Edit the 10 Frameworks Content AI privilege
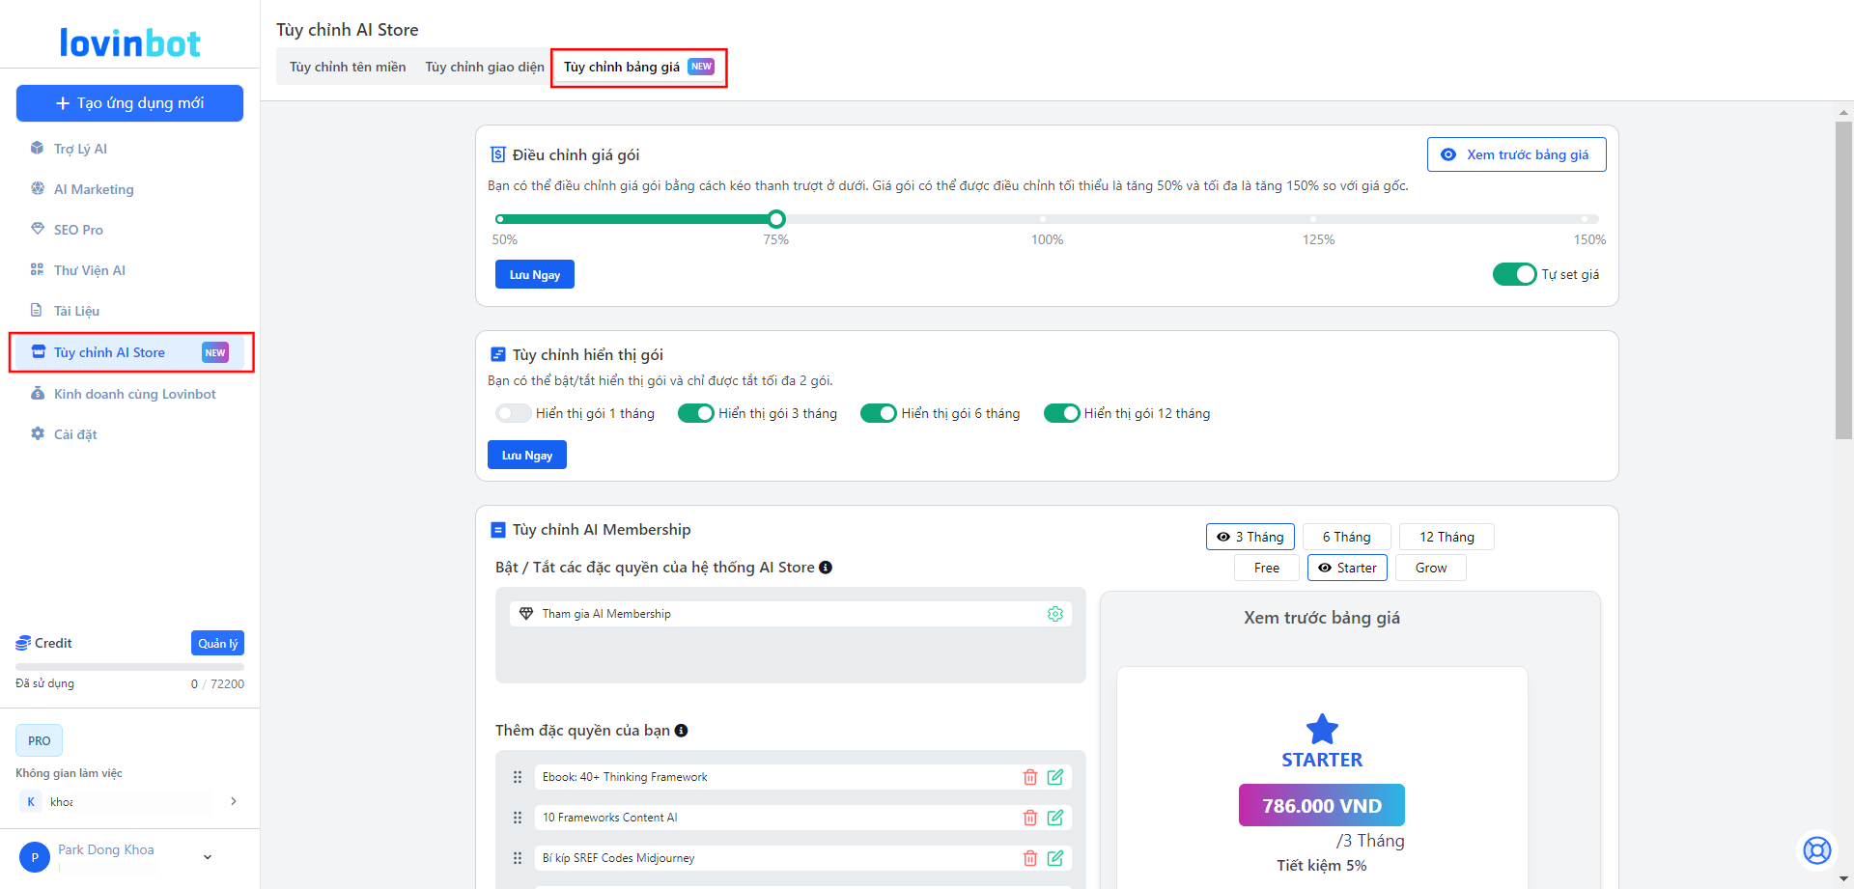Image resolution: width=1854 pixels, height=889 pixels. [x=1055, y=818]
